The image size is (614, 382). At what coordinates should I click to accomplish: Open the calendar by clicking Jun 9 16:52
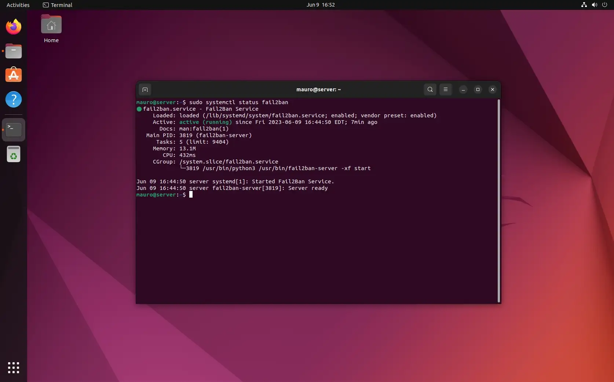tap(320, 5)
